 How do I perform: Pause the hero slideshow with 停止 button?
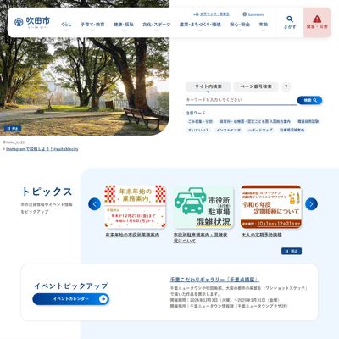[x=13, y=129]
